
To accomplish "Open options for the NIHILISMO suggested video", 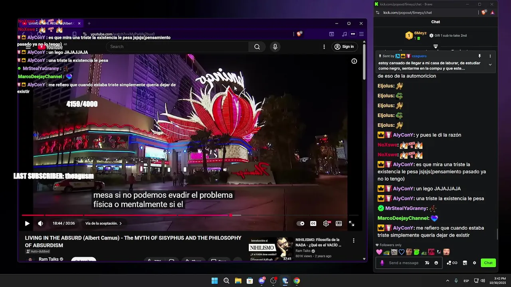I will 353,240.
